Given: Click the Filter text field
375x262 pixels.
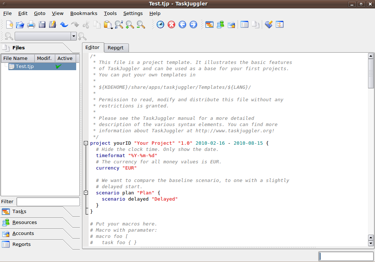Looking at the screenshot, I should 48,202.
